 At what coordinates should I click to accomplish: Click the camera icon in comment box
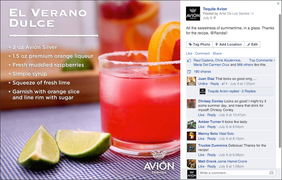pos(271,173)
